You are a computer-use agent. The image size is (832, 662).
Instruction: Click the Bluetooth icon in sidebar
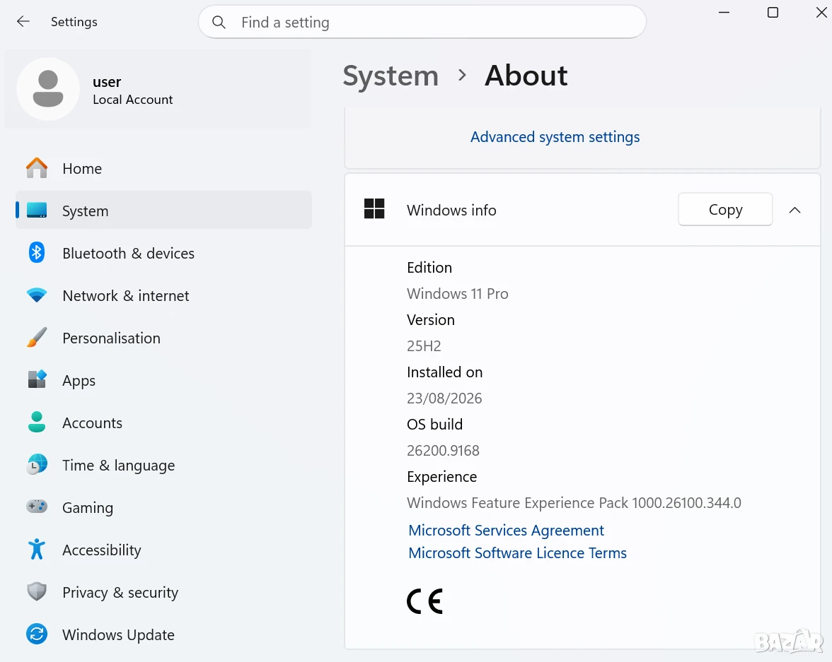click(37, 253)
